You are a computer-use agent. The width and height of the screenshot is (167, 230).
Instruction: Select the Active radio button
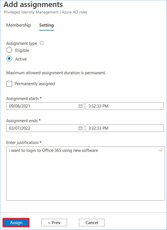(x=9, y=59)
